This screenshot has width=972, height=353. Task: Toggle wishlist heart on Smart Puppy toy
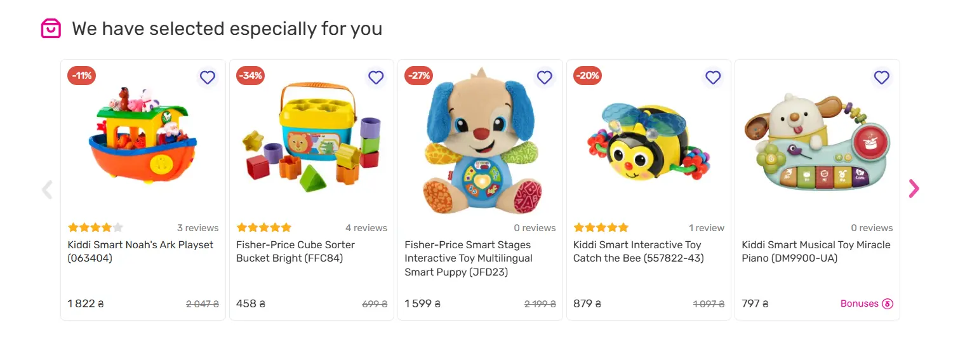pos(545,77)
